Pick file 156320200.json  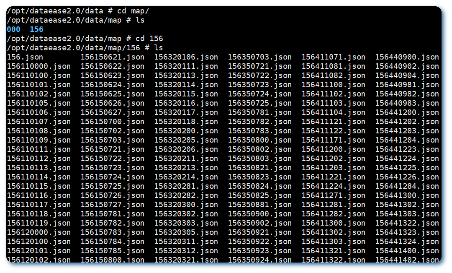click(186, 131)
